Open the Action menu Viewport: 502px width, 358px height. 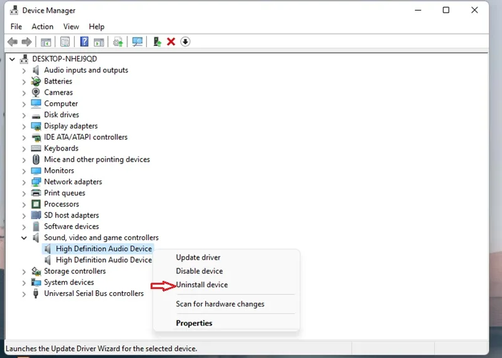tap(42, 26)
